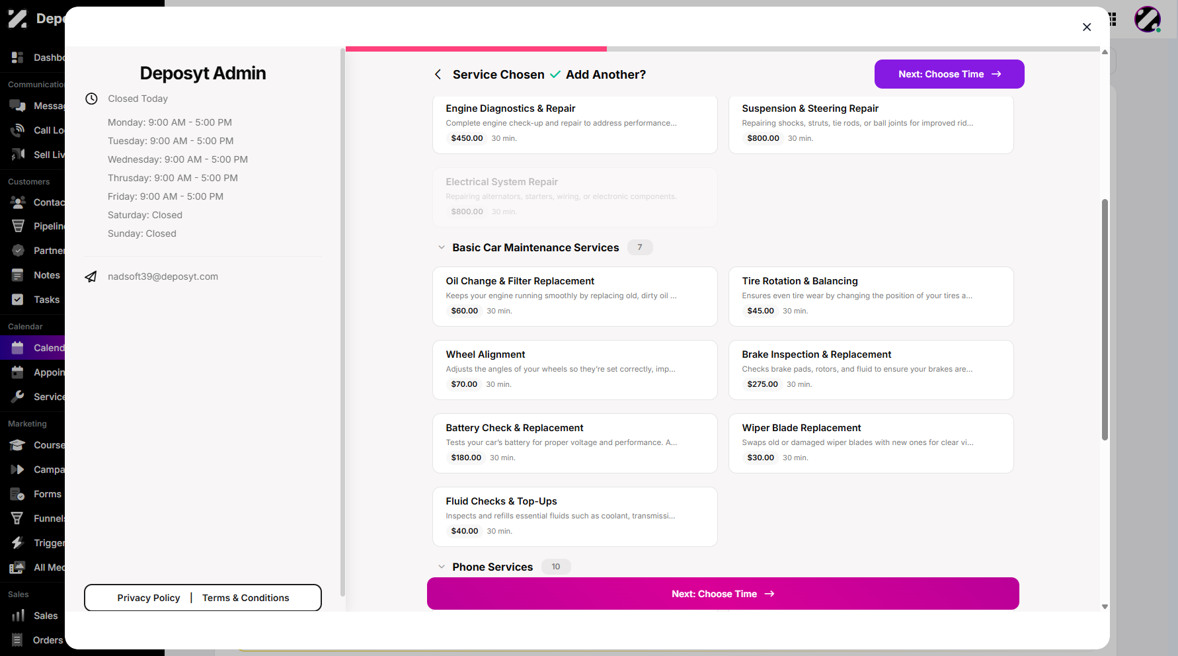Viewport: 1178px width, 656px height.
Task: Click the modal's vertical scrollbar thumb
Action: 1105,319
